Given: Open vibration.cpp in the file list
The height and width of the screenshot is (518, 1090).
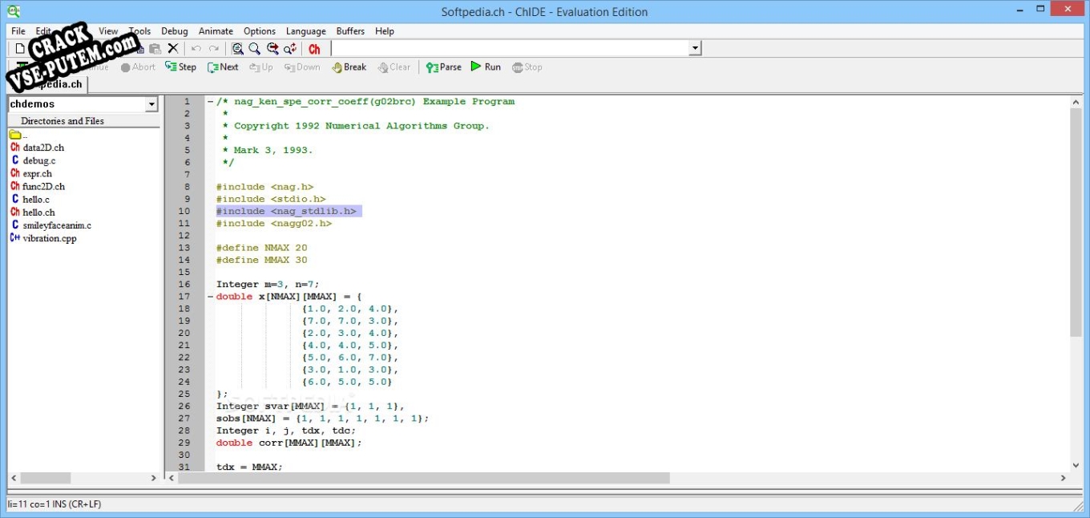Looking at the screenshot, I should (x=43, y=238).
